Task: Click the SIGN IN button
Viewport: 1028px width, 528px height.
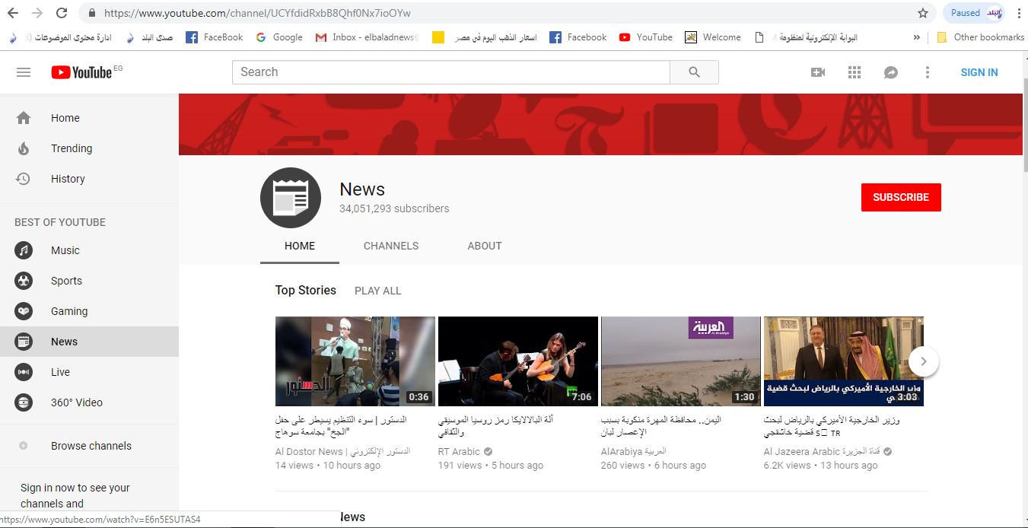Action: coord(979,72)
